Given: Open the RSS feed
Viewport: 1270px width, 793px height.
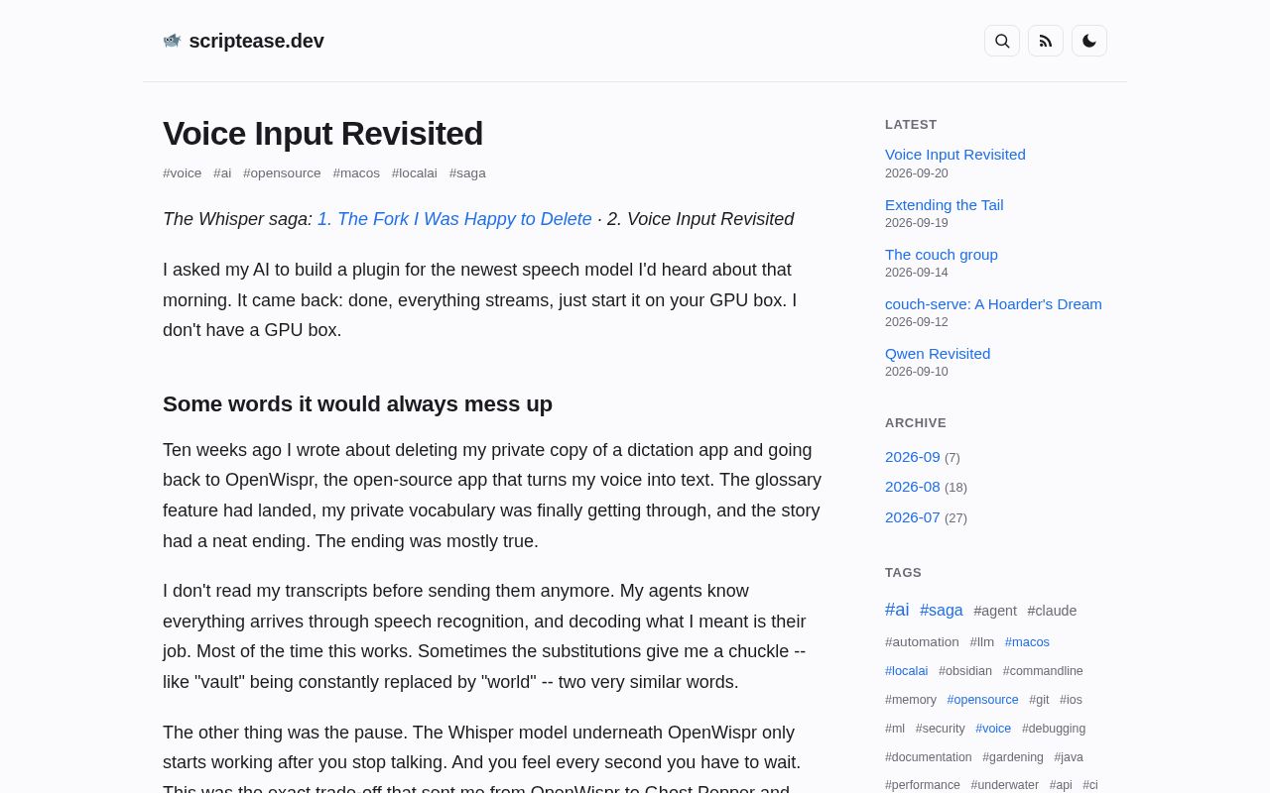Looking at the screenshot, I should point(1046,41).
